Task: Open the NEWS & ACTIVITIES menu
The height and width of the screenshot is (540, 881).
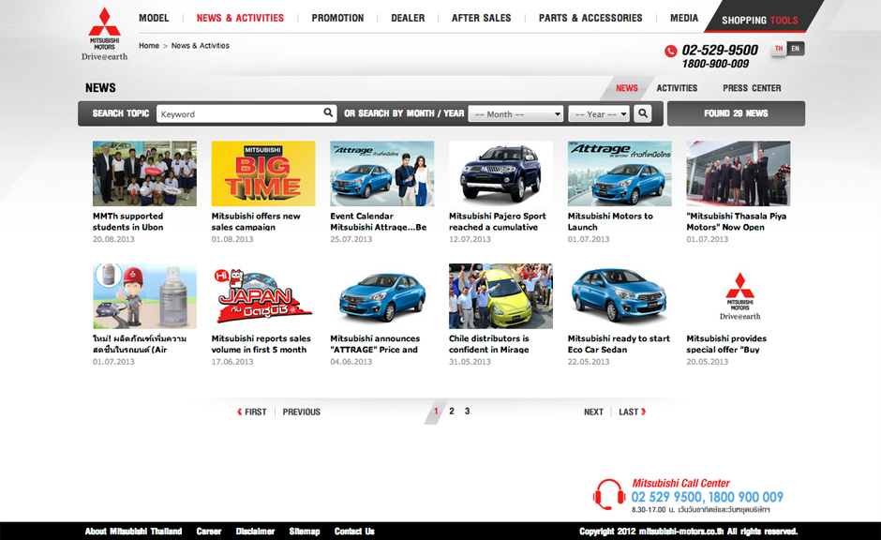Action: click(240, 18)
